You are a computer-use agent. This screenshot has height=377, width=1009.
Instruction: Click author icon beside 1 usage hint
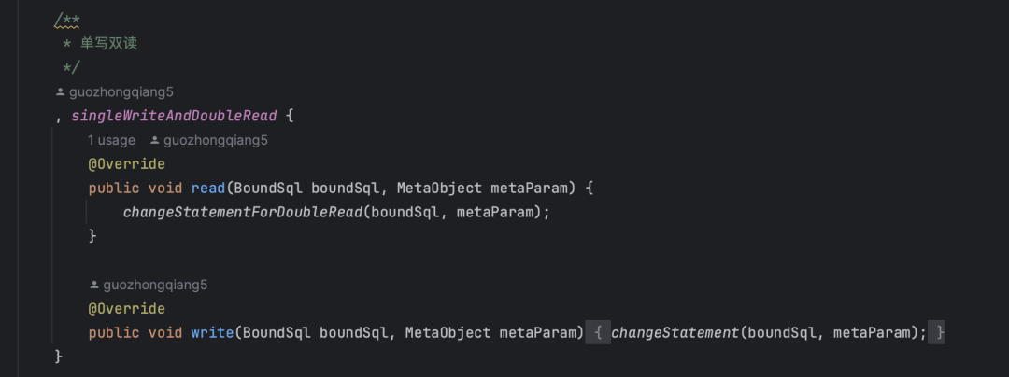pyautogui.click(x=154, y=140)
